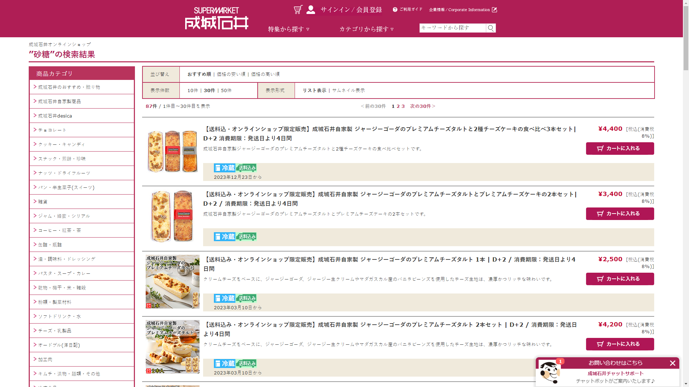Click the Seijo Ishii supermarket logo
This screenshot has width=689, height=387.
(x=216, y=19)
